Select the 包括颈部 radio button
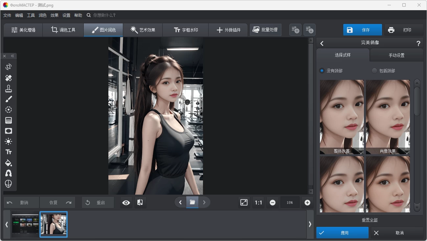427x241 pixels. [x=374, y=71]
